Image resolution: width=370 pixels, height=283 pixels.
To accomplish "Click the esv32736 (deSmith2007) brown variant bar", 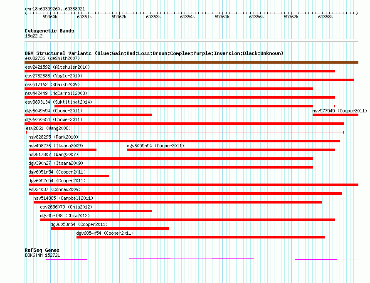I will [191, 62].
